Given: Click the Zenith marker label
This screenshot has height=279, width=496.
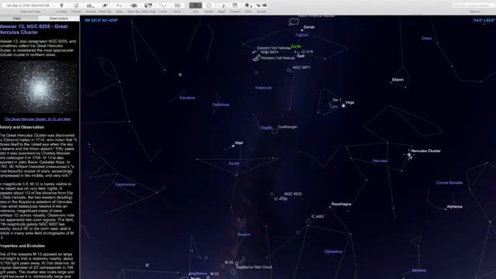Looking at the screenshot, I should tap(296, 46).
